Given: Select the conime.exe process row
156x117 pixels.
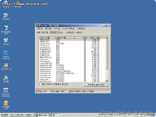Looking at the screenshot, I should click(x=70, y=56).
